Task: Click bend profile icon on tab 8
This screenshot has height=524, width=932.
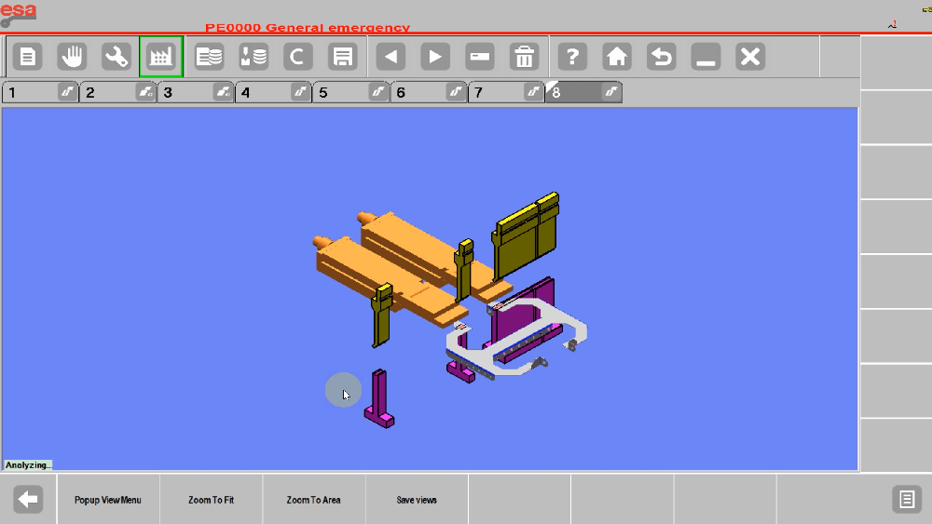Action: (611, 92)
